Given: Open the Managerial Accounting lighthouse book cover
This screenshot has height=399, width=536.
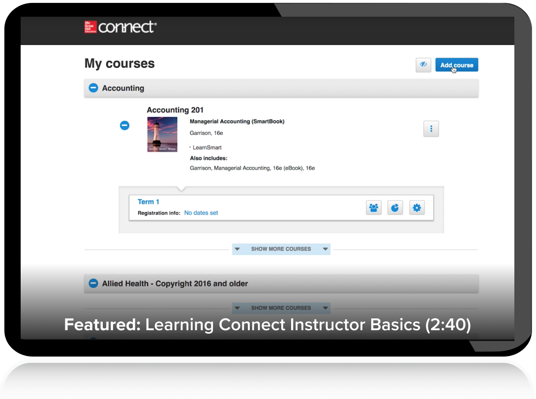Looking at the screenshot, I should point(162,135).
